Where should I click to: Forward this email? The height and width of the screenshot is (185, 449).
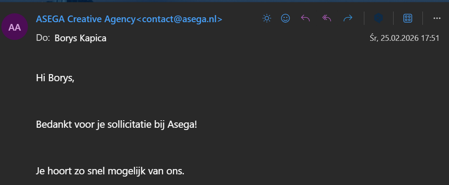(x=348, y=18)
